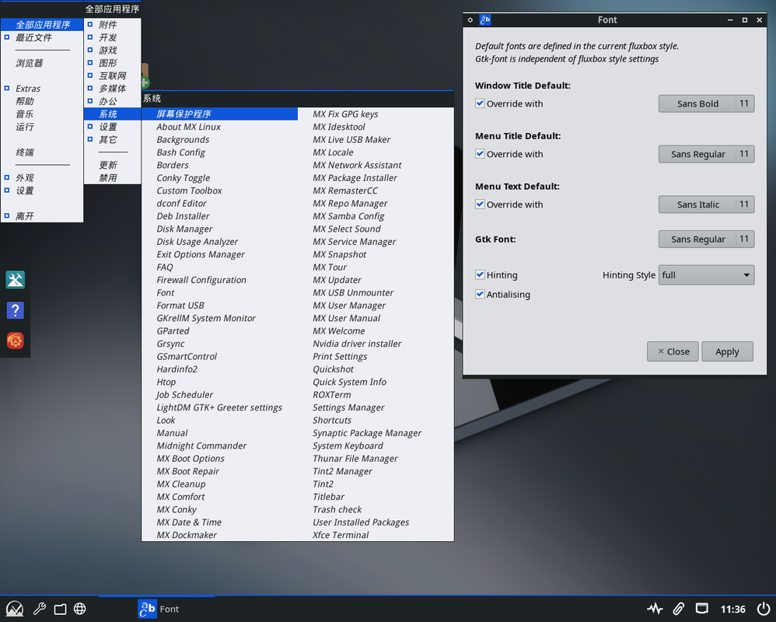776x622 pixels.
Task: Open About MX Linux from system menu
Action: click(x=220, y=127)
